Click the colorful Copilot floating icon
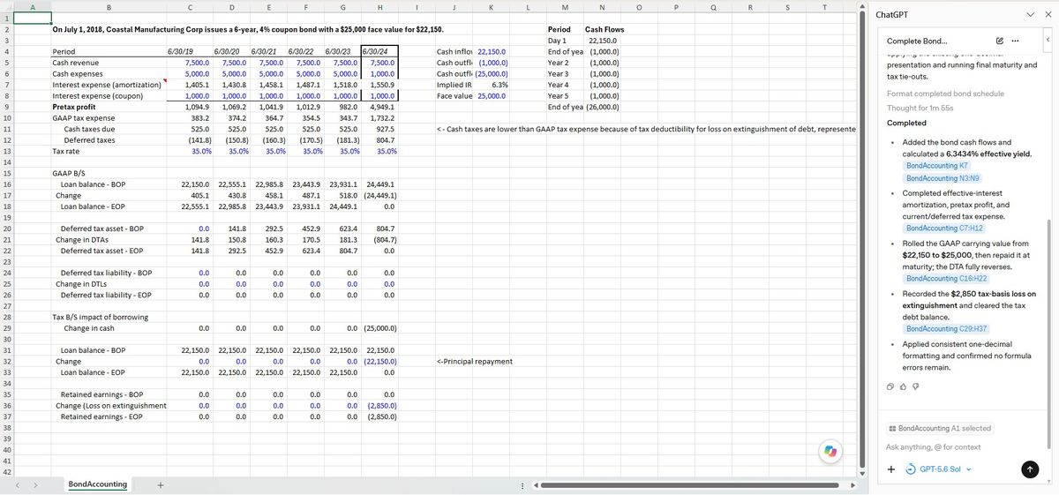Viewport: 1059px width, 495px height. 829,450
